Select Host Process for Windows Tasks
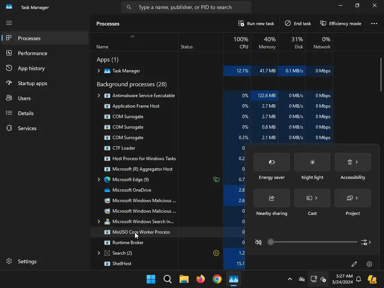Image resolution: width=384 pixels, height=288 pixels. (x=168, y=159)
